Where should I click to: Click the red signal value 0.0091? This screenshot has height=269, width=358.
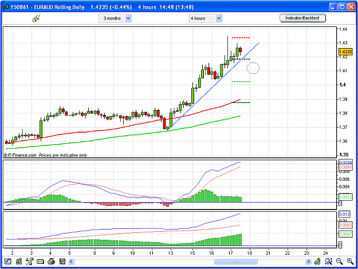[345, 168]
